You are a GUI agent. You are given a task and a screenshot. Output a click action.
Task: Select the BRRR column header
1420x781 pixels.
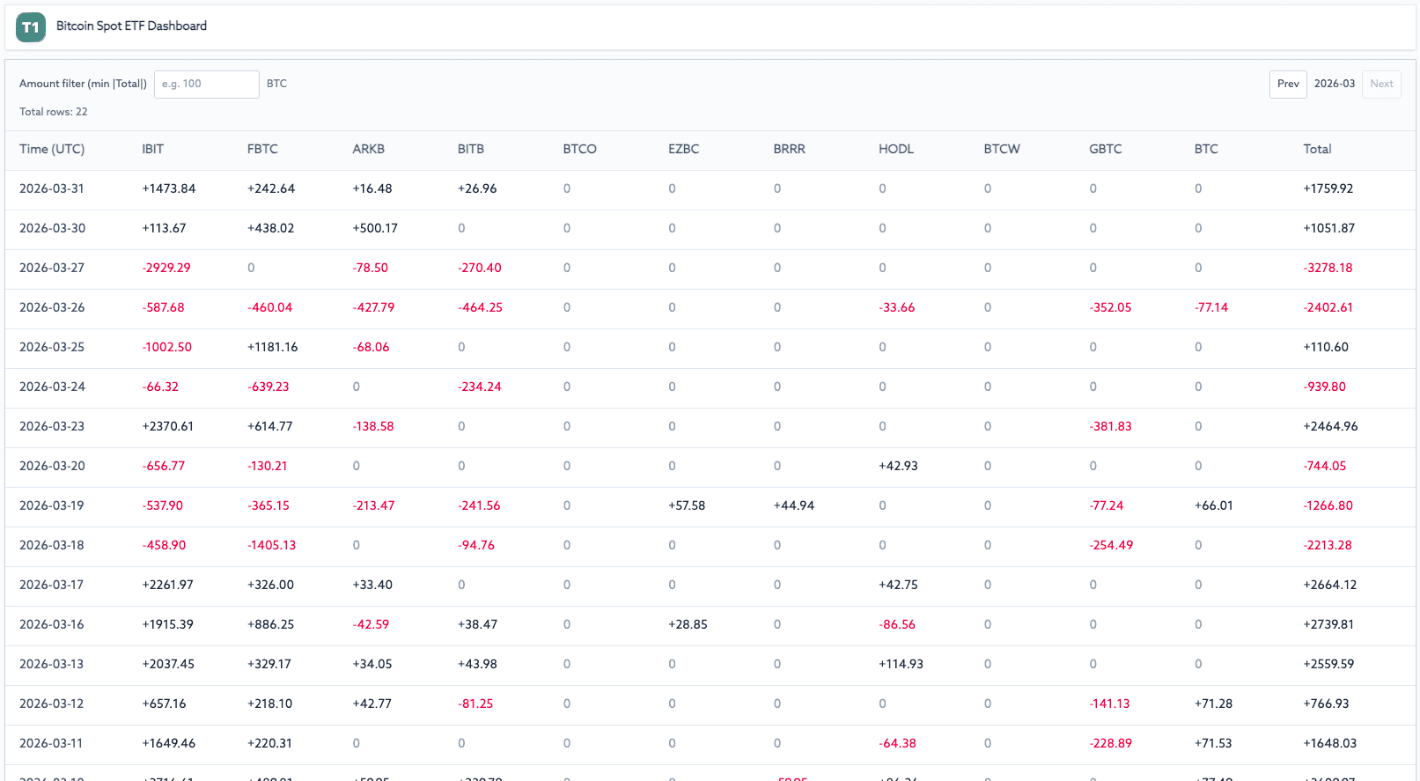coord(789,150)
